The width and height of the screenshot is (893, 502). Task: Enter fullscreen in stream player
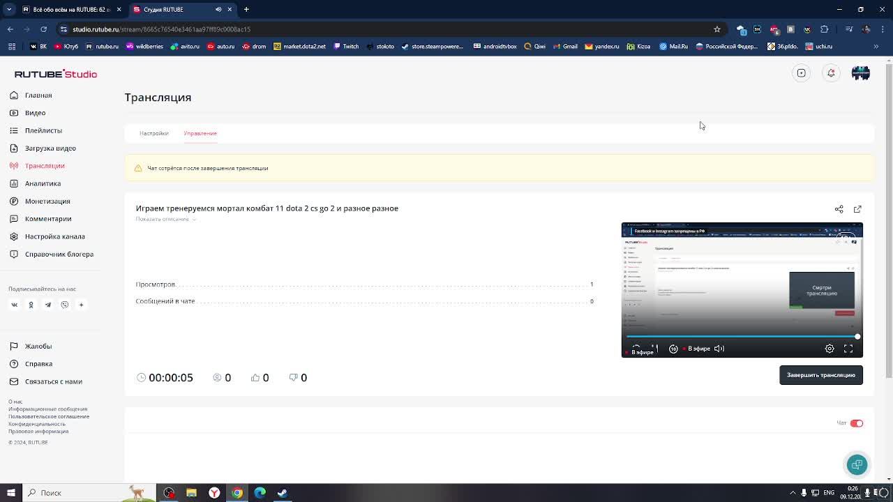848,349
